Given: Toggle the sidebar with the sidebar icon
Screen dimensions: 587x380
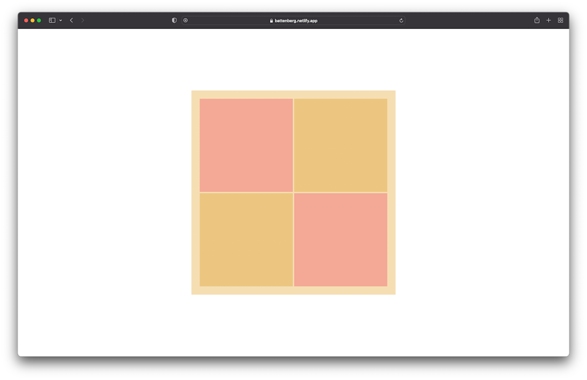Looking at the screenshot, I should click(x=51, y=20).
